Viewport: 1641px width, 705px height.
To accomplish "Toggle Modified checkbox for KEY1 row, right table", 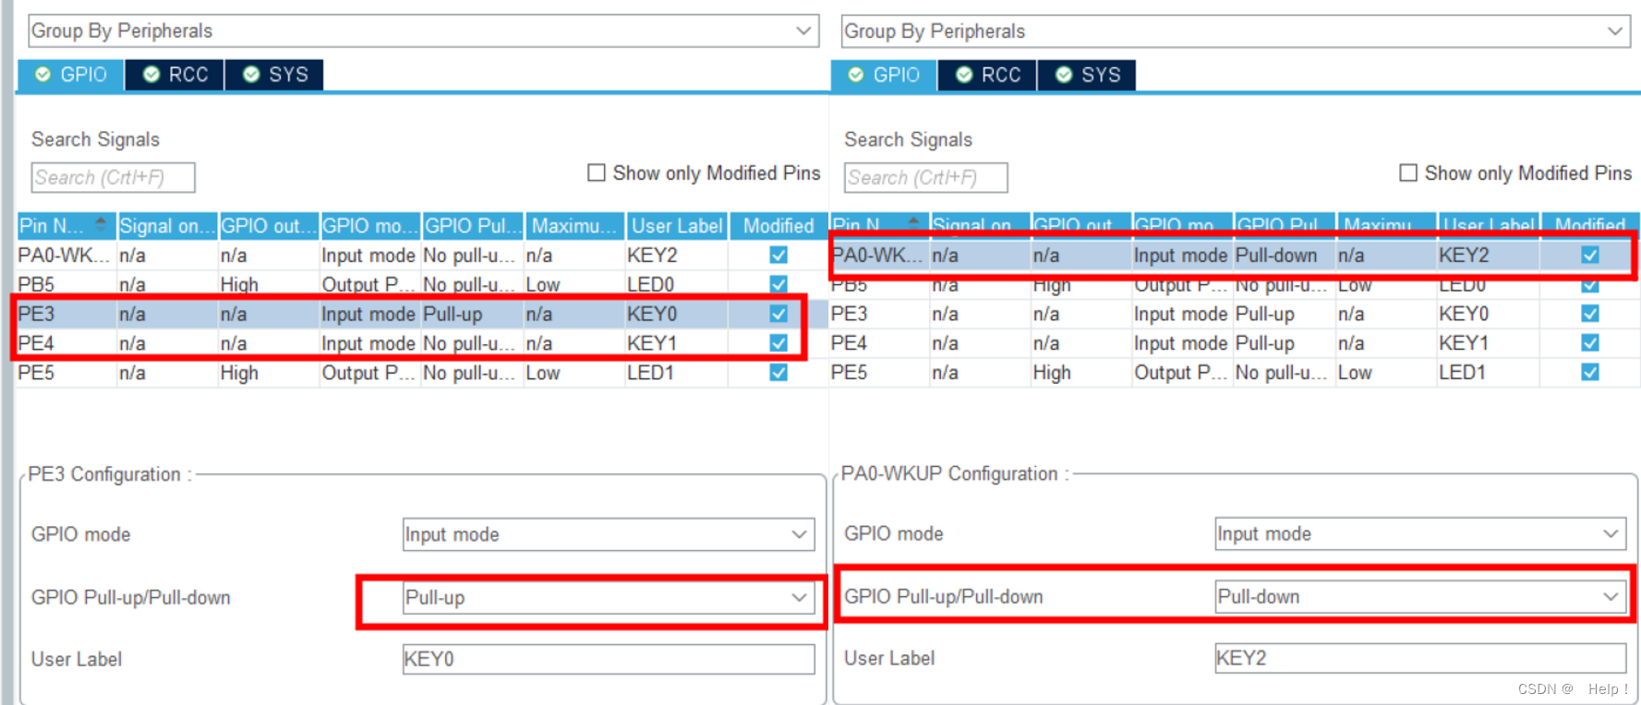I will [1590, 343].
